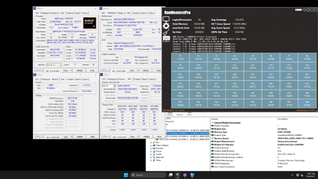Expand the Video Adaptor tree node
318x179 pixels.
pyautogui.click(x=151, y=145)
